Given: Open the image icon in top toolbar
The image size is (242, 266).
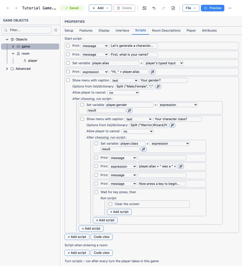Looking at the screenshot, I should (144, 8).
